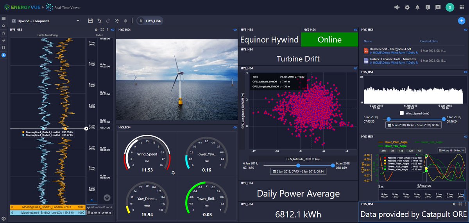
Task: Toggle link icon on gauges widget
Action: coord(235,127)
